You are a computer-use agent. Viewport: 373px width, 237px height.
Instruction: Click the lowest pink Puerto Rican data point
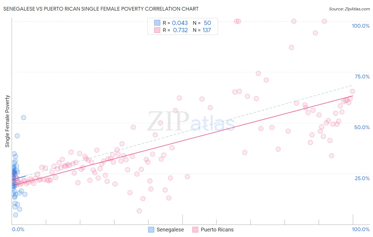[139, 211]
